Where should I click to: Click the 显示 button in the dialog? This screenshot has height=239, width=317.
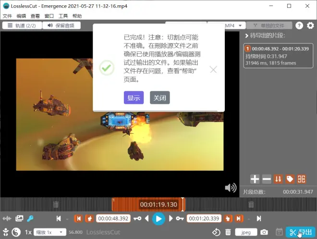pyautogui.click(x=134, y=98)
